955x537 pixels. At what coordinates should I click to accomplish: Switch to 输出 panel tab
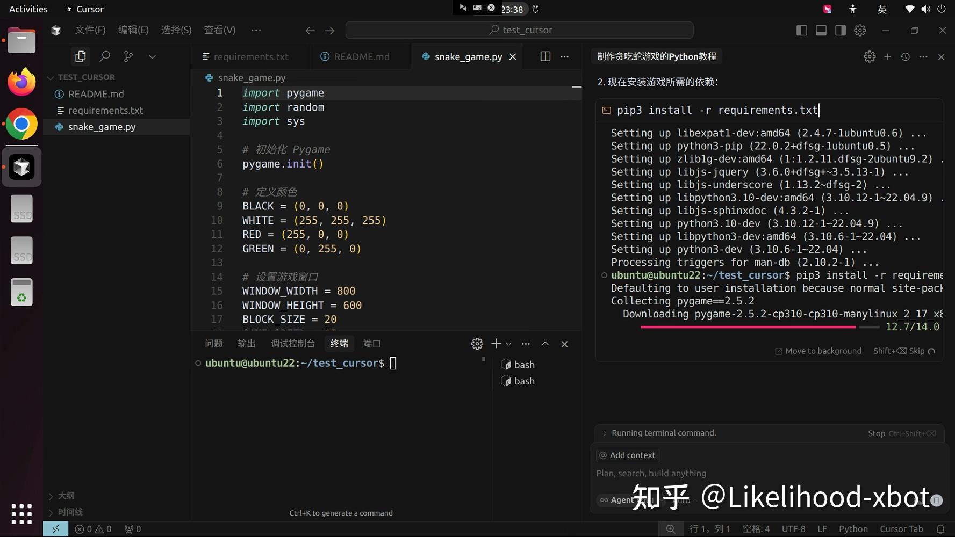tap(247, 344)
